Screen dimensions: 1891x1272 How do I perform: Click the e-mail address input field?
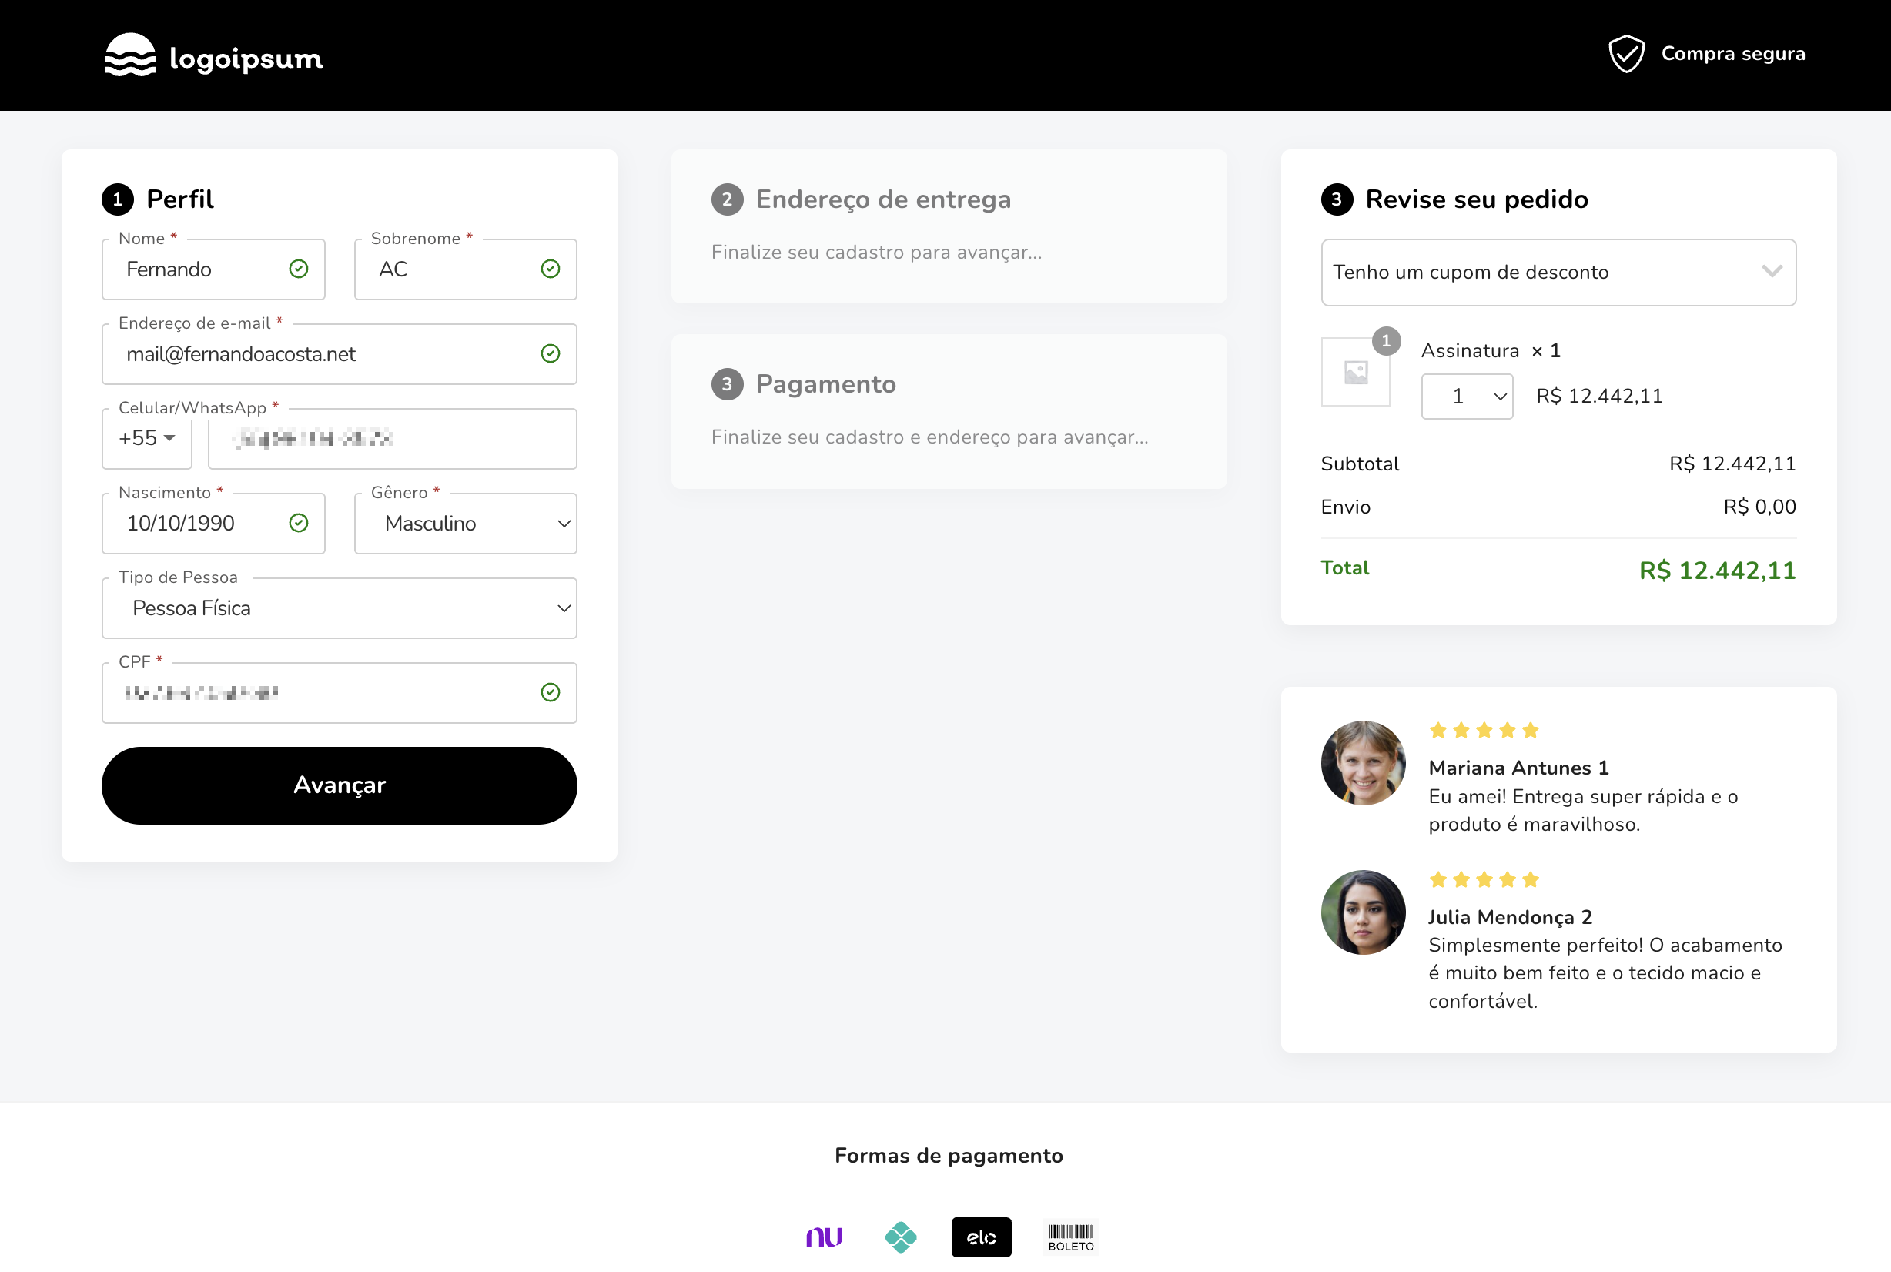(x=324, y=354)
